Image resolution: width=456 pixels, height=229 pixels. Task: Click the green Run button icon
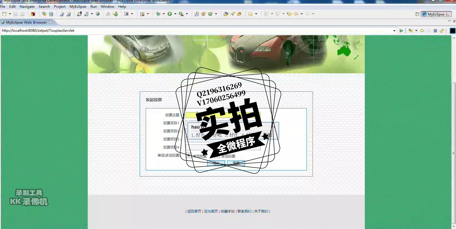point(170,14)
